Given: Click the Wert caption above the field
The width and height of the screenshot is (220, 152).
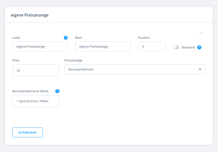Looking at the screenshot, I should click(78, 38).
